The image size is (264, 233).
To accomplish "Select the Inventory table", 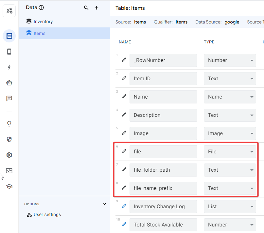I will point(43,22).
